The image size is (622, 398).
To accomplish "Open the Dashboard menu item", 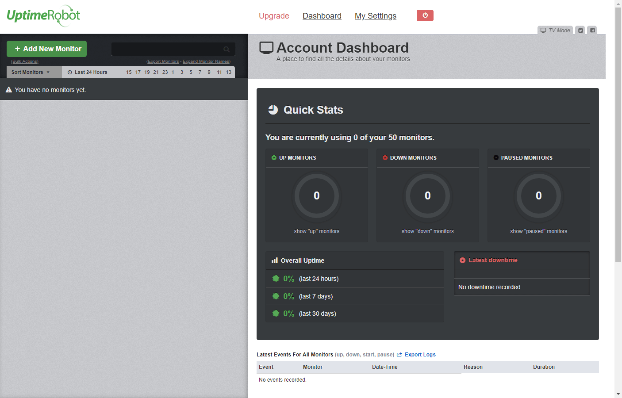I will 322,16.
